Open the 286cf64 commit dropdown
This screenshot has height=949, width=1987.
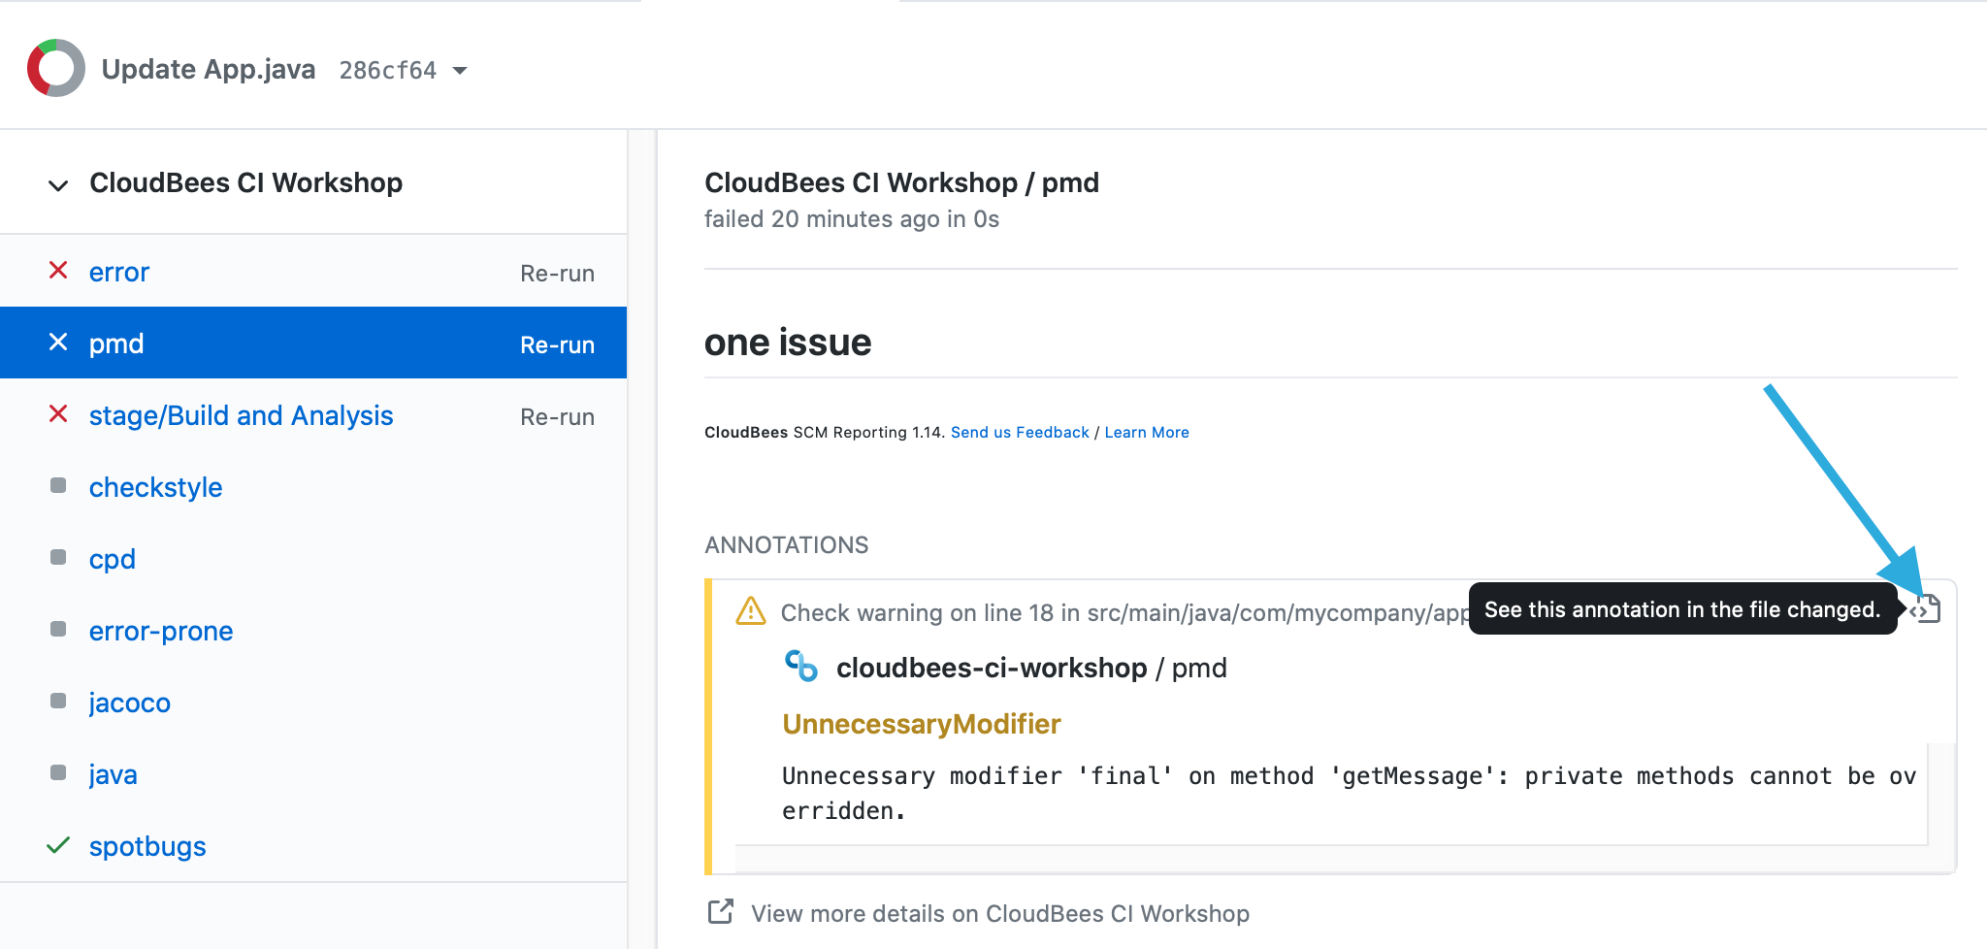462,70
